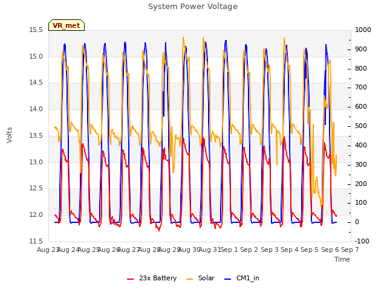Click the Sep 4 date tick label
This screenshot has height=290, width=387.
[x=290, y=250]
